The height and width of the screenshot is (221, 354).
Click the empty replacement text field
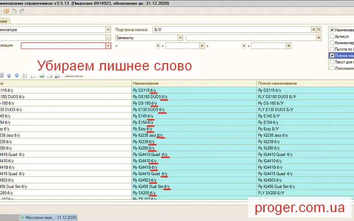coord(251,38)
